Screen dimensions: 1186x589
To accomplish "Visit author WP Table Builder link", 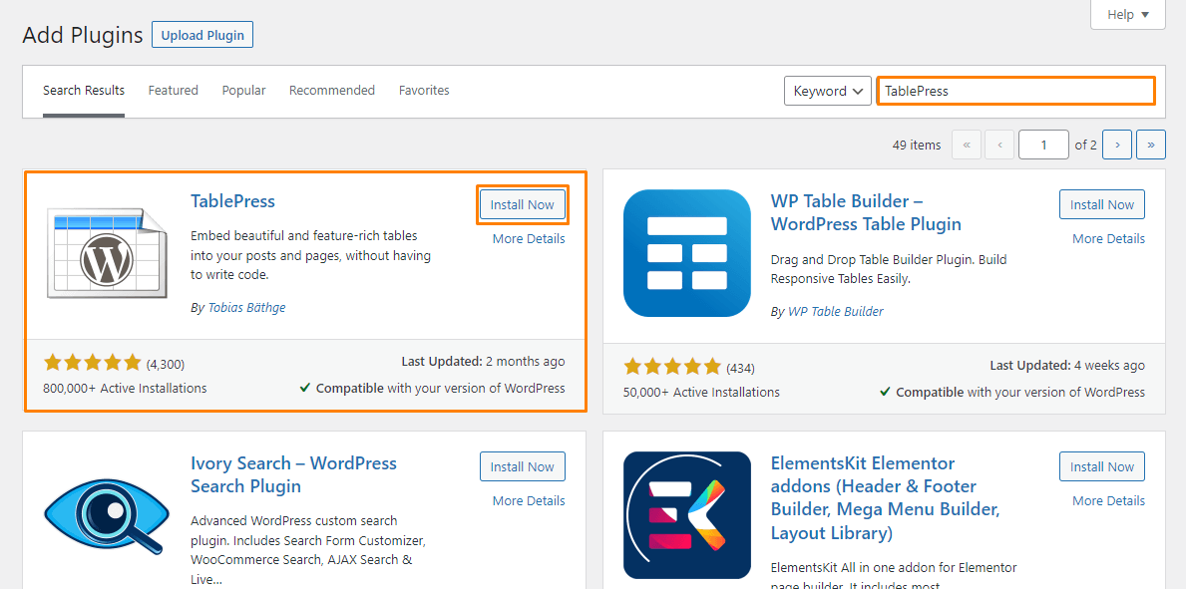I will point(836,312).
